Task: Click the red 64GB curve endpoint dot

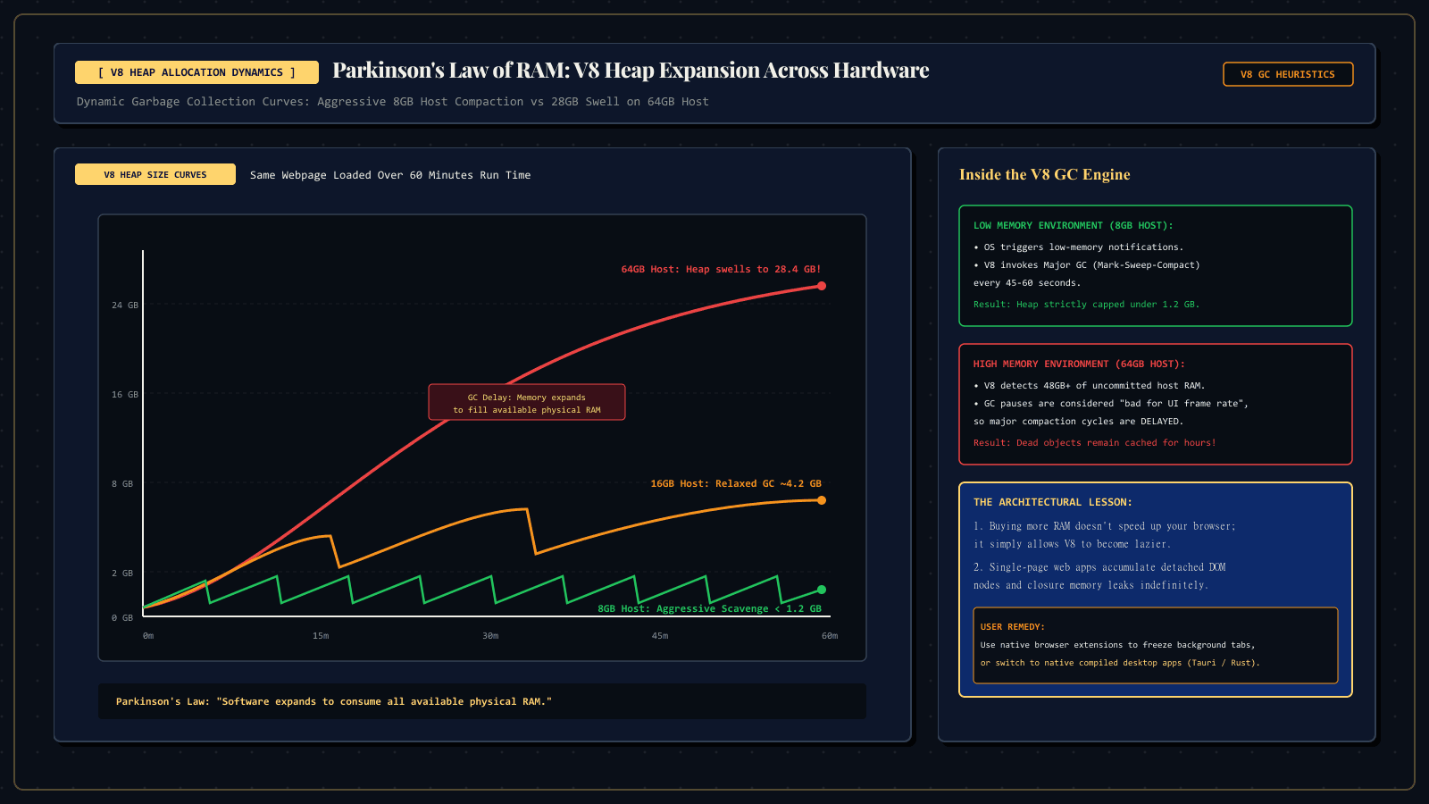Action: [822, 286]
